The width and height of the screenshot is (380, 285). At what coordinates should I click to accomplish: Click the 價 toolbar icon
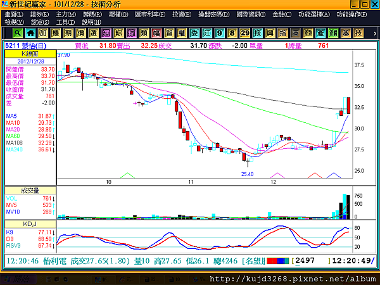(x=81, y=33)
